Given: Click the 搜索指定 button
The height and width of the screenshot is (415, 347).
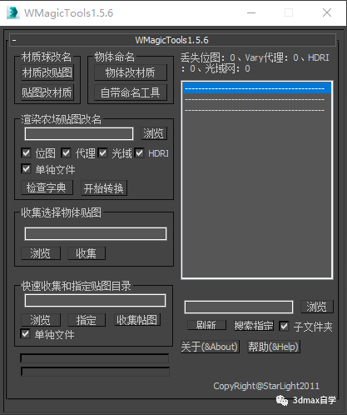Looking at the screenshot, I should tap(254, 326).
